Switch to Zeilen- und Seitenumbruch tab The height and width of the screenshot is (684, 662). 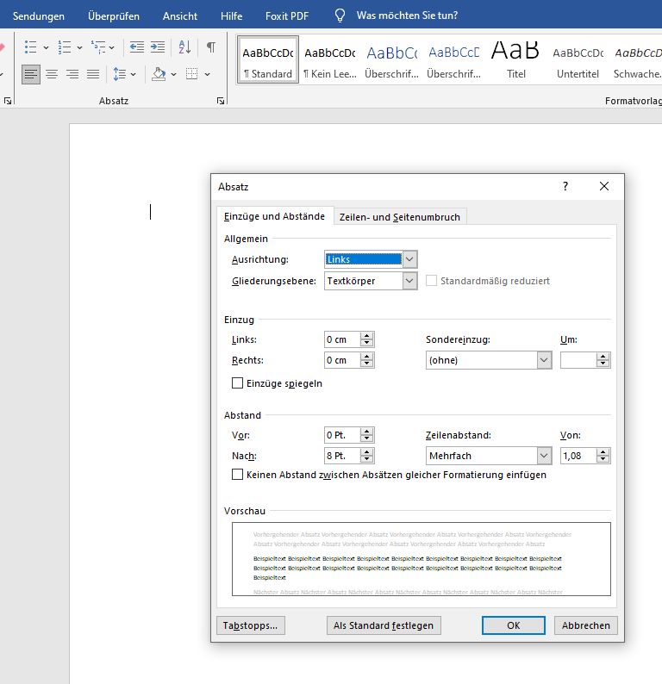[400, 217]
